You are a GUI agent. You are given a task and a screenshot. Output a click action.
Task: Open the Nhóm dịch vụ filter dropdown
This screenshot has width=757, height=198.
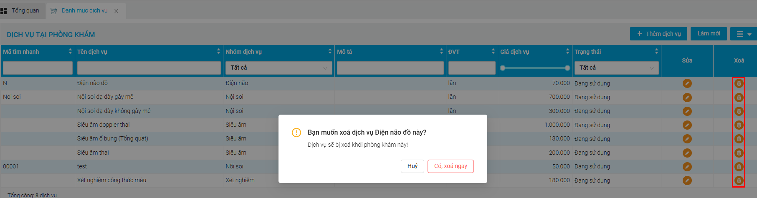coord(278,68)
